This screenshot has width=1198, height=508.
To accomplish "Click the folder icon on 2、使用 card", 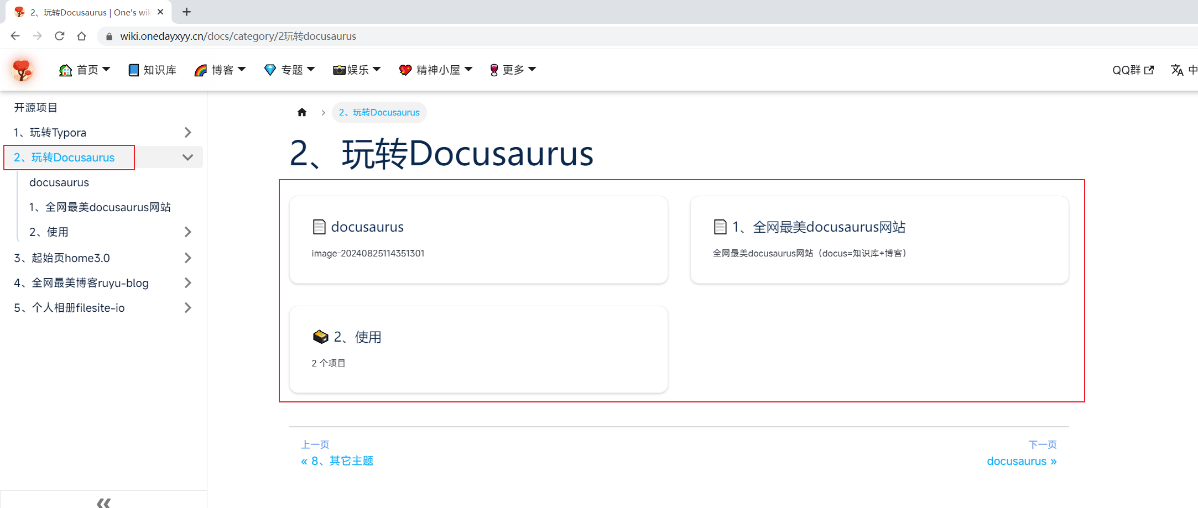I will pyautogui.click(x=321, y=337).
